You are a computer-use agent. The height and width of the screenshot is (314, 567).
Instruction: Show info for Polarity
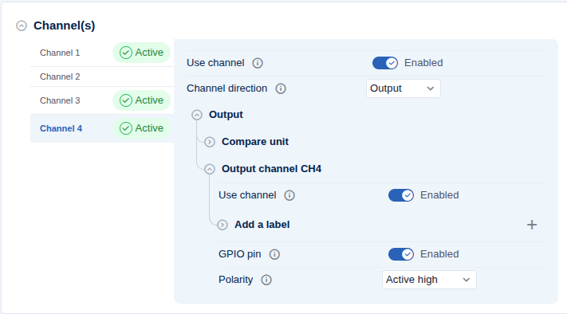tap(266, 280)
